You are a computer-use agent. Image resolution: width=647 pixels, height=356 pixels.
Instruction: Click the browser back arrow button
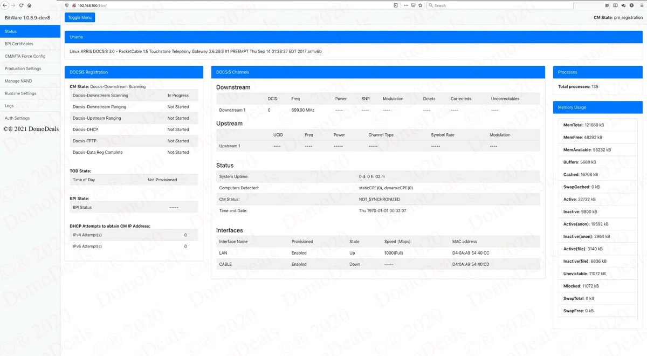4,5
